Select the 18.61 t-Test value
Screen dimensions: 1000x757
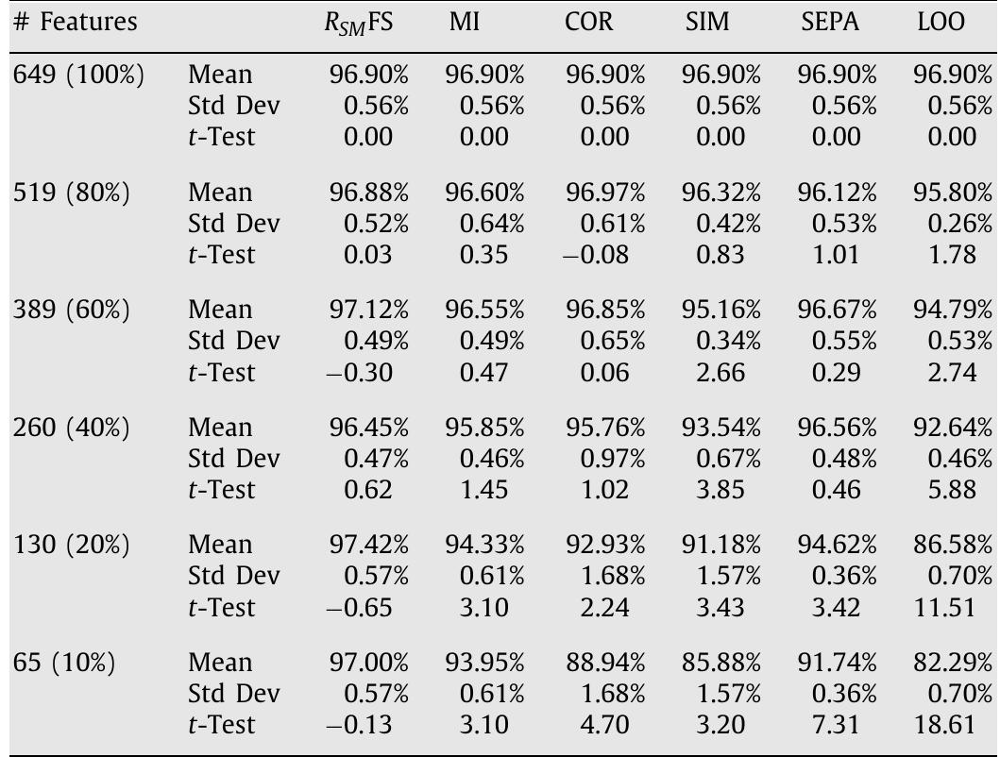[x=954, y=725]
